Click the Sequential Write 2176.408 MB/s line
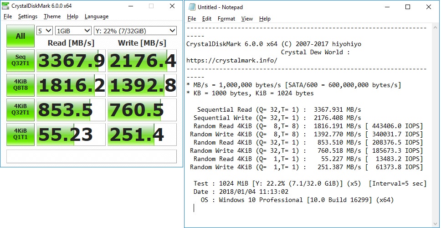 tap(277, 118)
